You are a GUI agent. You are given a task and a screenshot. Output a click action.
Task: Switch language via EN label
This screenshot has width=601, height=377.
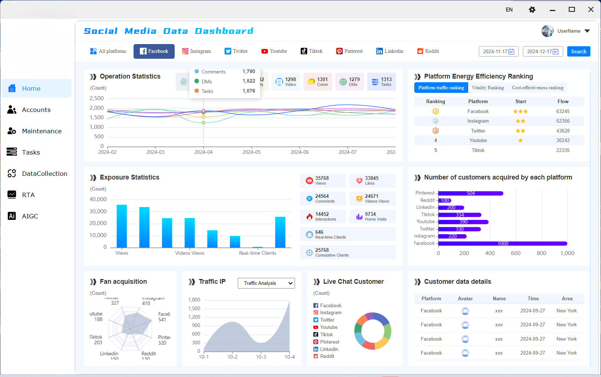tap(509, 10)
